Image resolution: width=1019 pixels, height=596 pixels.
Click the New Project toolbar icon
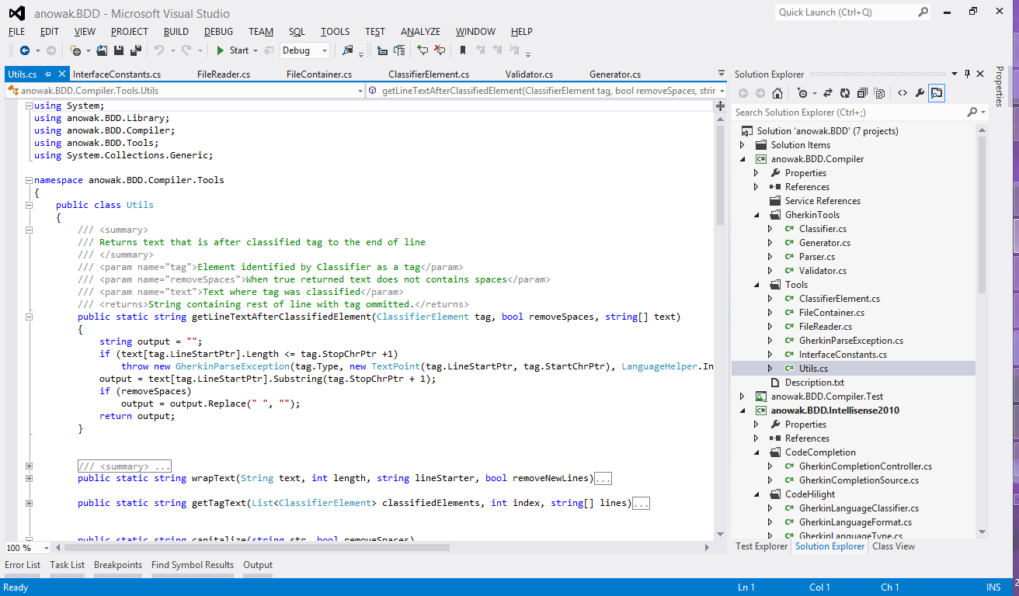point(76,50)
